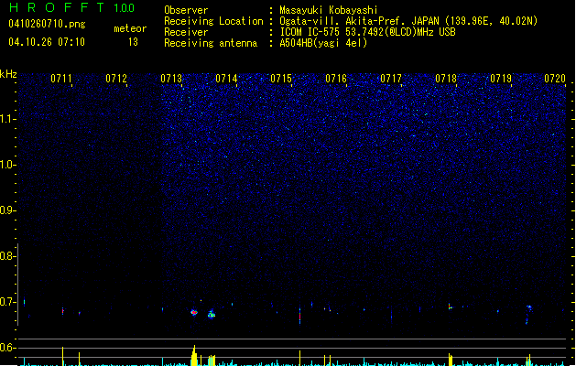Click the meteor label
Image resolution: width=576 pixels, height=366 pixels.
pos(130,28)
